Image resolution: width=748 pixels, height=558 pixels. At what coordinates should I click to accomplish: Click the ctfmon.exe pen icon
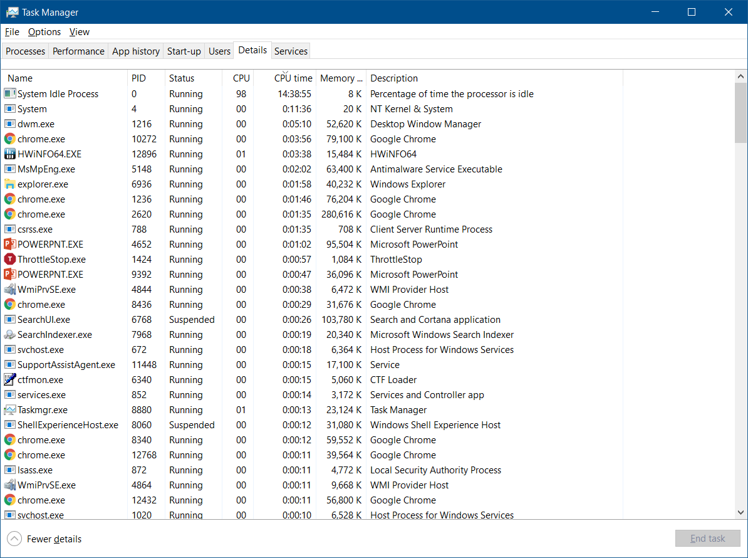(x=9, y=379)
